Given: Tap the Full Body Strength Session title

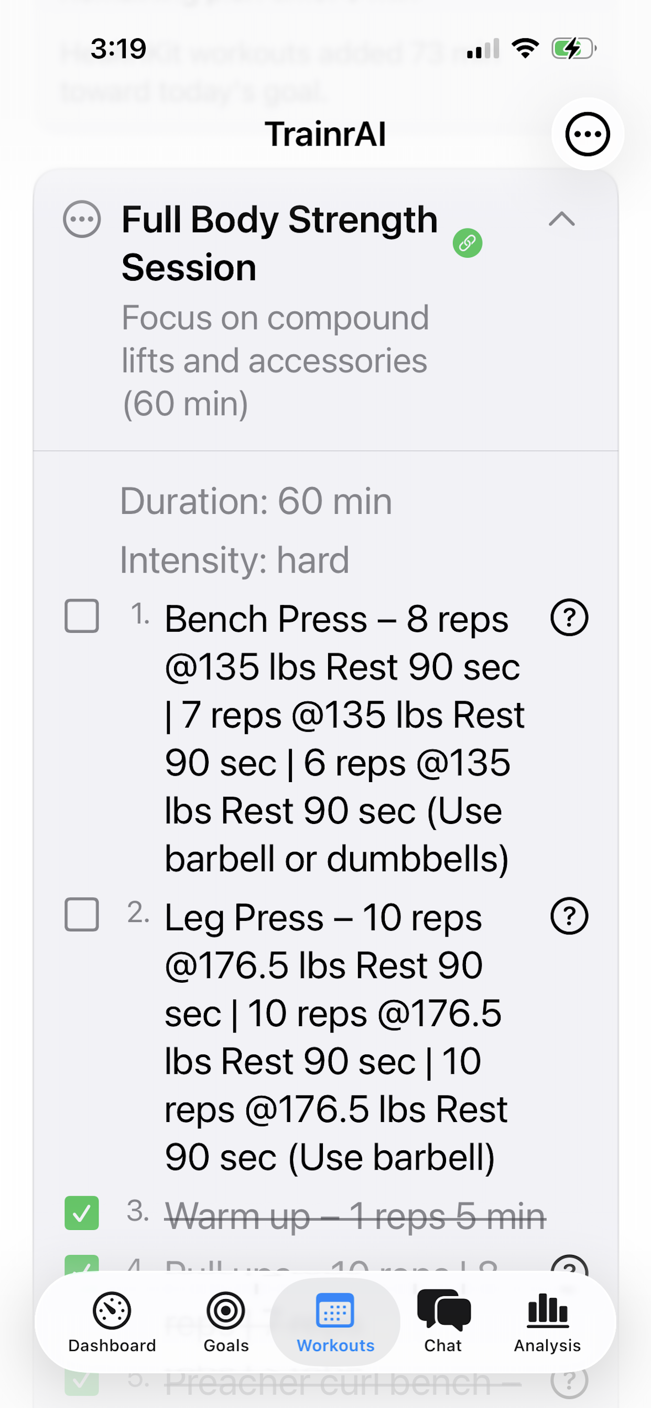Looking at the screenshot, I should pyautogui.click(x=279, y=243).
